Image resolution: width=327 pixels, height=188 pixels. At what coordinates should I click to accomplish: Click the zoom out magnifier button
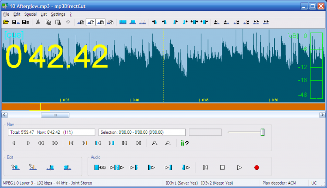pos(168,143)
